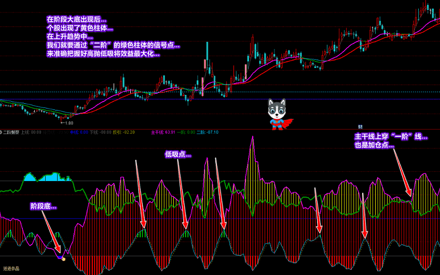Screen dimensions: 440x275
Task: Select the 二阶擒察 indicator name
Action: [x=11, y=132]
